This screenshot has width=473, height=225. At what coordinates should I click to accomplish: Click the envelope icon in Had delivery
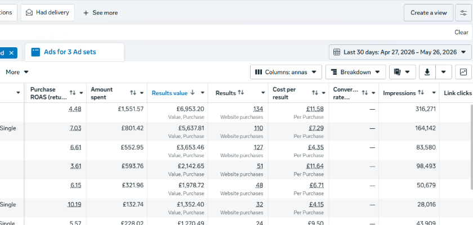pyautogui.click(x=29, y=12)
